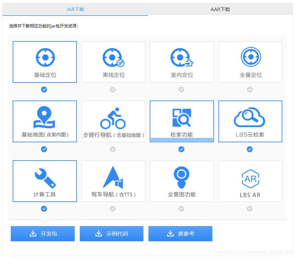Click the 全景图功能 panorama icon
Viewport: 295px width, 258px height.
coord(181,177)
